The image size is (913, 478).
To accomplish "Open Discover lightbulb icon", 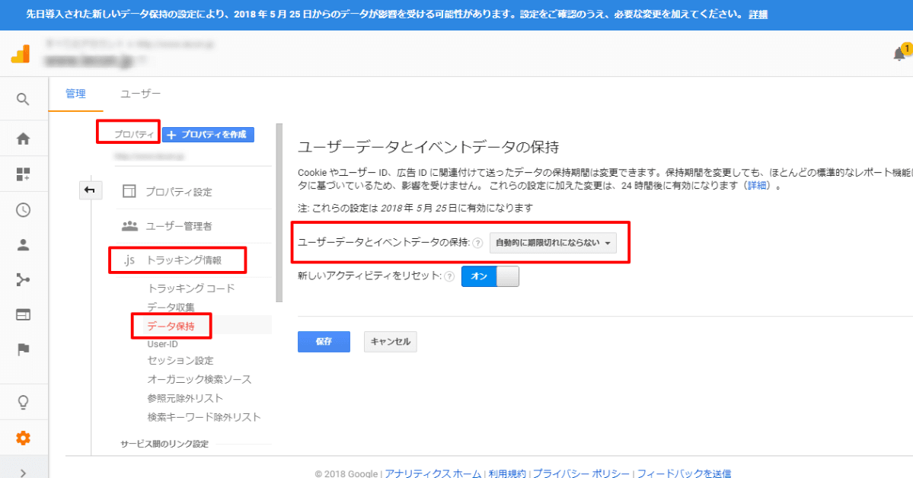I will pos(23,402).
